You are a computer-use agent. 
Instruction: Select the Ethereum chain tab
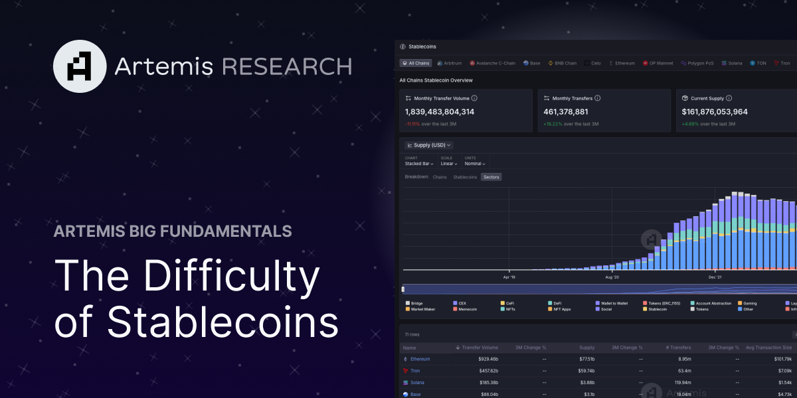click(x=622, y=63)
